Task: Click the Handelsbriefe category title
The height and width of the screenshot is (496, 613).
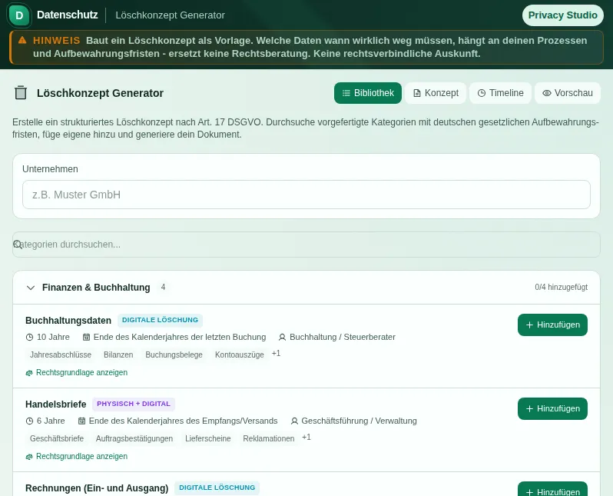Action: click(56, 404)
